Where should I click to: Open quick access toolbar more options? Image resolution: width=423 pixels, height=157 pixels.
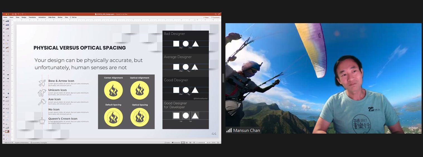tap(25, 14)
